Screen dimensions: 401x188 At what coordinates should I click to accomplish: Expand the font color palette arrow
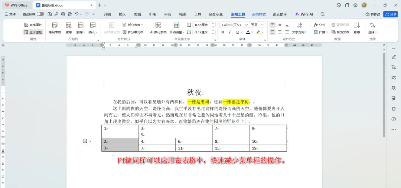tap(252, 32)
